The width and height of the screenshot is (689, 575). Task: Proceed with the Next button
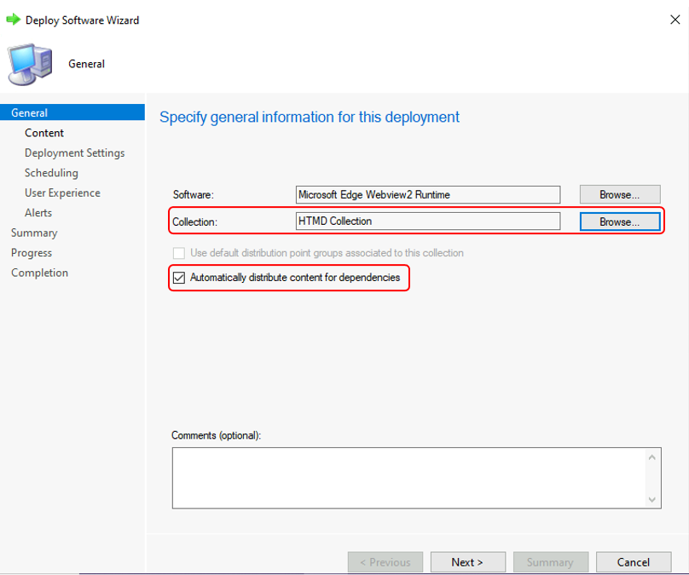467,562
